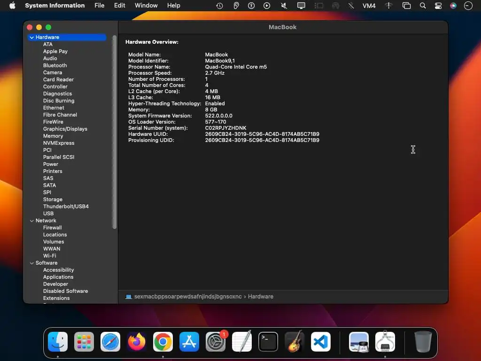481x361 pixels.
Task: Select NVMExpress in the sidebar
Action: (x=59, y=143)
